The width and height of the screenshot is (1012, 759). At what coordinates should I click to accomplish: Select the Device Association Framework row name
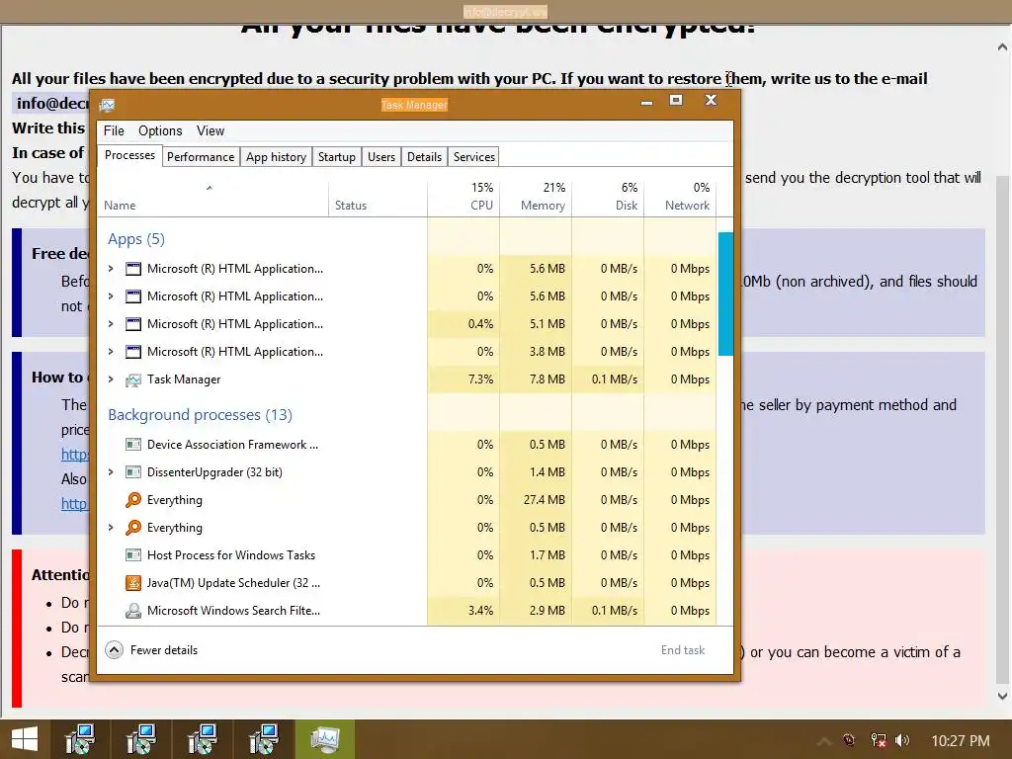point(232,445)
